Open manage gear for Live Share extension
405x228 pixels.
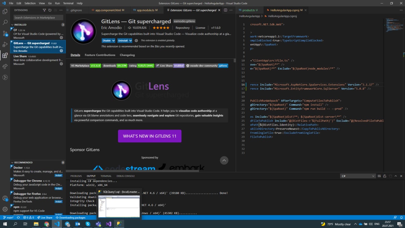[x=61, y=64]
